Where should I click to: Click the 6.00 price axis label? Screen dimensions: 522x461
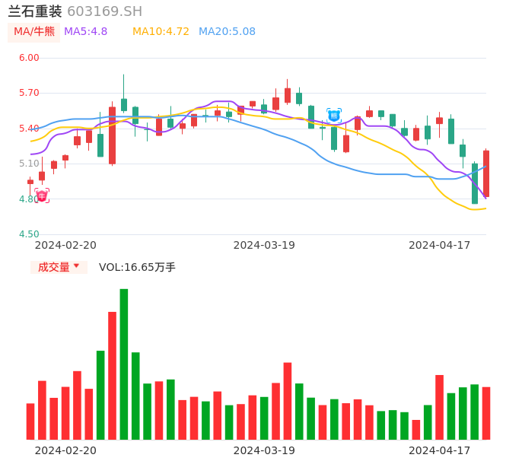29,58
